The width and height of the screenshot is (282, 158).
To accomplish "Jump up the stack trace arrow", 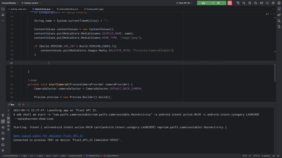I will click(8, 111).
